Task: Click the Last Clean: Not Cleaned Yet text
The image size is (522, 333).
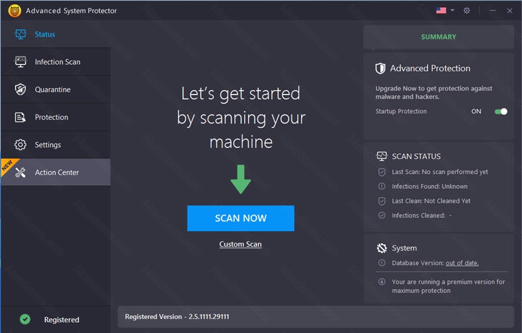Action: (431, 201)
